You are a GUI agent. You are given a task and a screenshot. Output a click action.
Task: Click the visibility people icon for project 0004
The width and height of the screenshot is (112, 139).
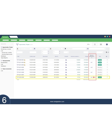pos(66,67)
